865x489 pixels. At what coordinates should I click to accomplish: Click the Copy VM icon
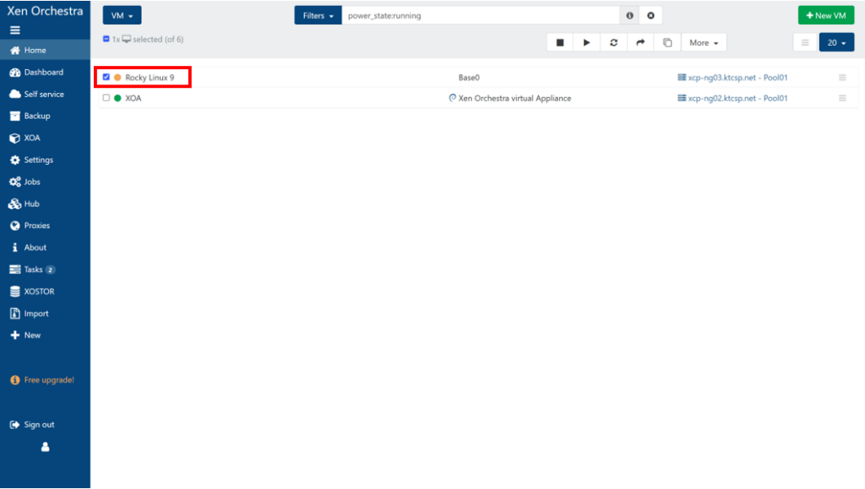[667, 43]
